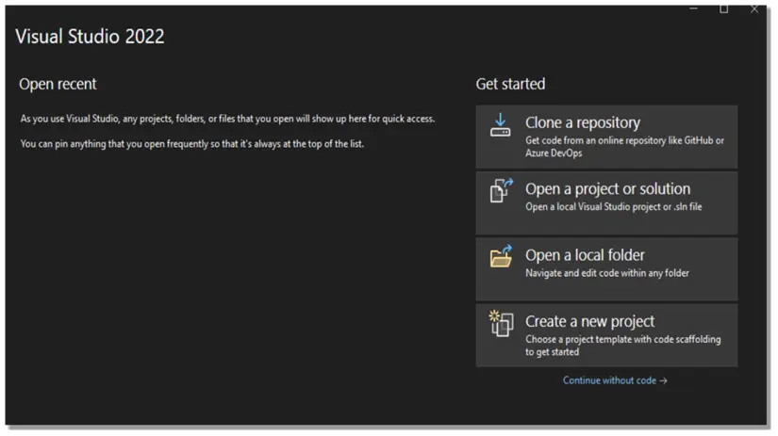
Task: Select the Clone a repository heading
Action: 583,122
